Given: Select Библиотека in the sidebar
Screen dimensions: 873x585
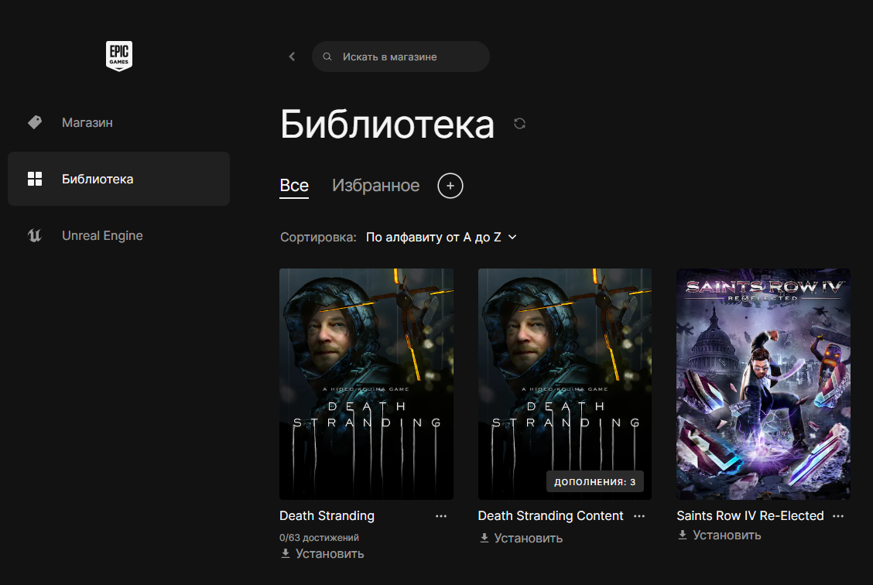Looking at the screenshot, I should (118, 179).
